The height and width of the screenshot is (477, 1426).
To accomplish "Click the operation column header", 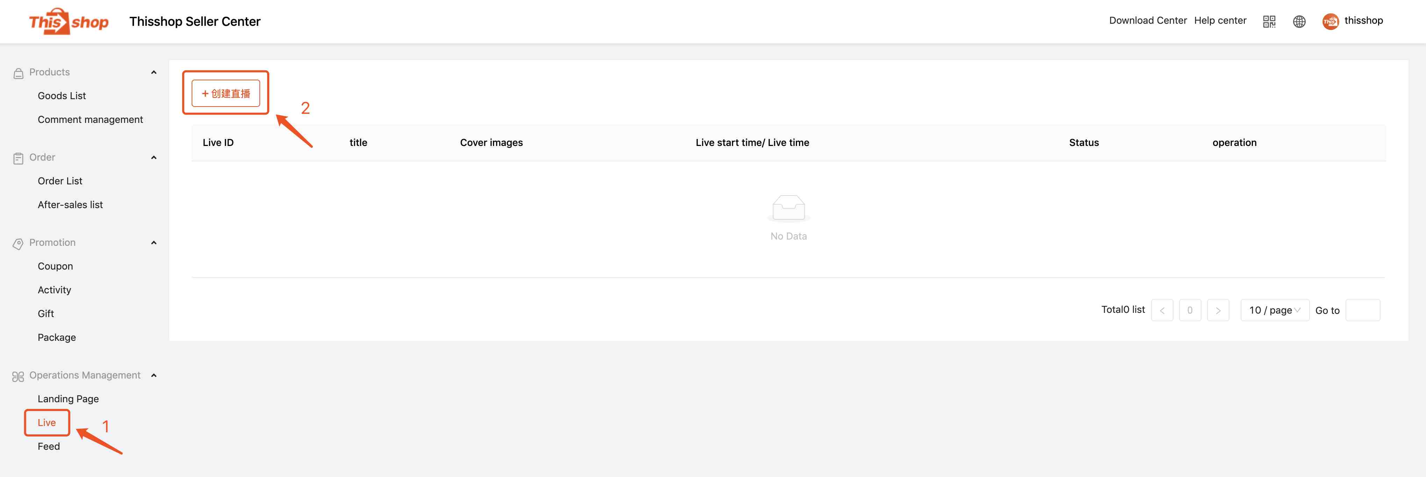I will 1234,142.
